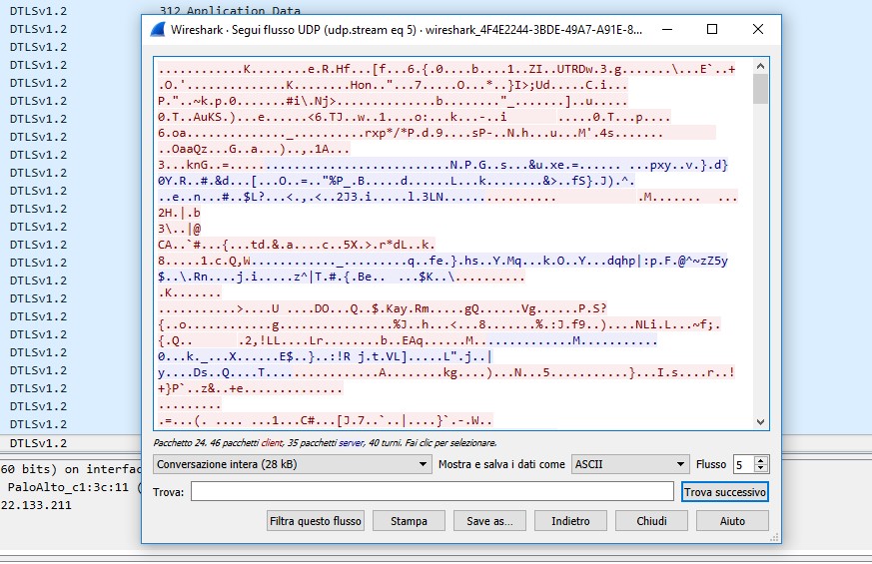Image resolution: width=872 pixels, height=564 pixels.
Task: Click '22.133.211' text in main window details
Action: tap(36, 505)
